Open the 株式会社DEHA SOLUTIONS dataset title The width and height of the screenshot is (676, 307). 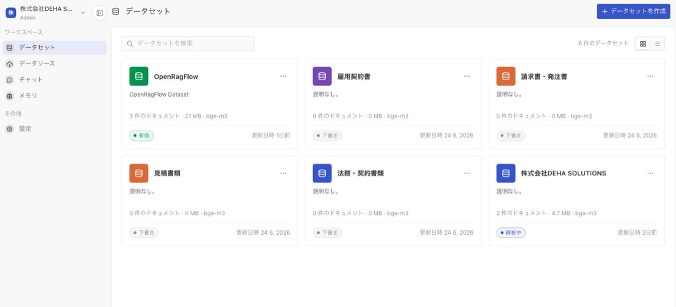point(564,173)
